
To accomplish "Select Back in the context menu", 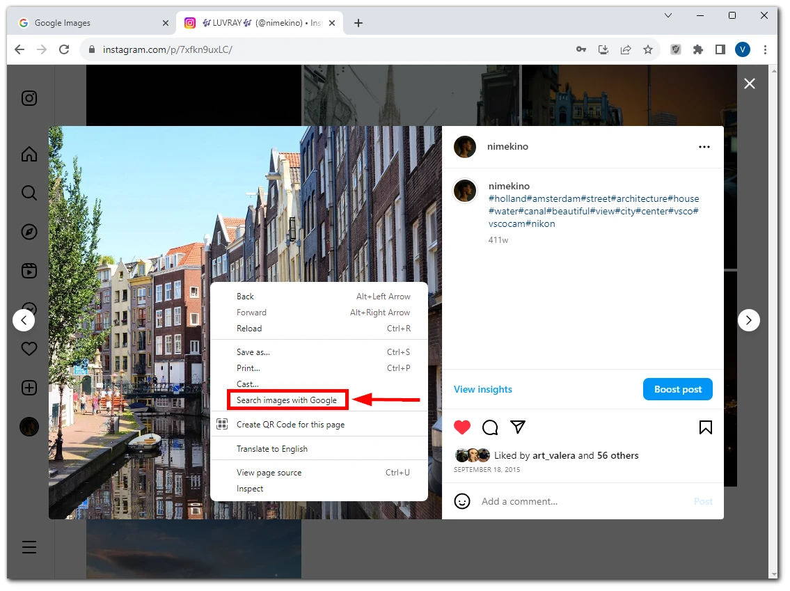I will pyautogui.click(x=319, y=297).
